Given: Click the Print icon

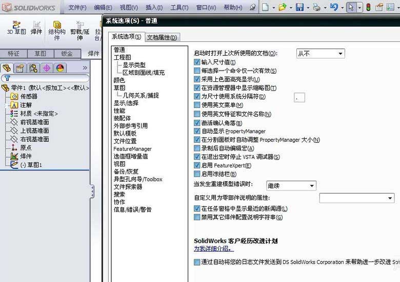Looking at the screenshot, I should tap(316, 7).
